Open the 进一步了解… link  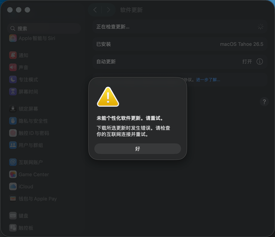point(208,80)
